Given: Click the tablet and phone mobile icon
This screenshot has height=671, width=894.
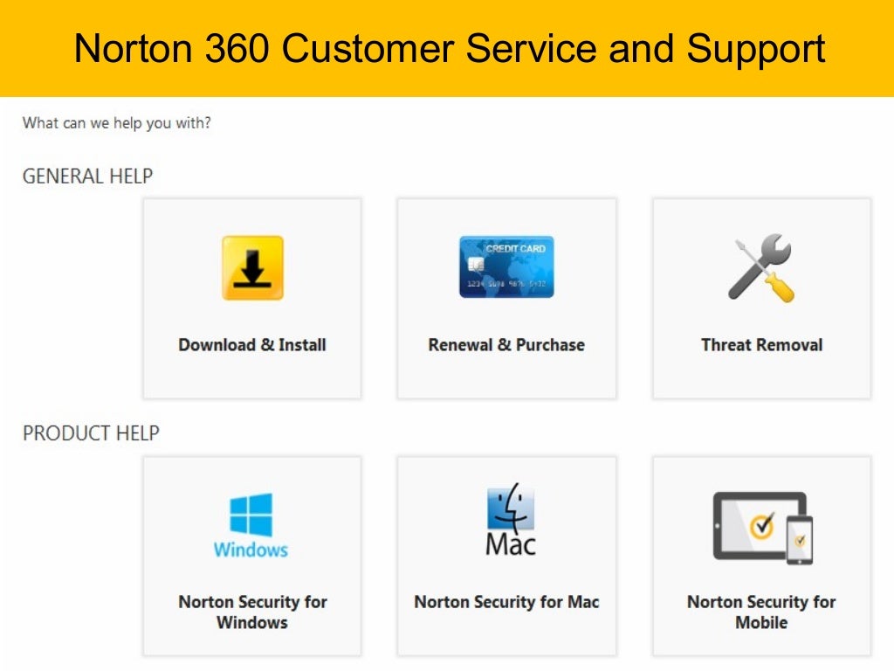Looking at the screenshot, I should (x=763, y=528).
